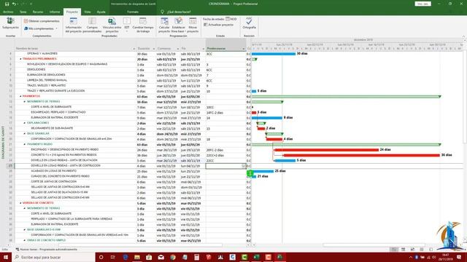Collapse the TRABAJOS PRELIMINARES summary task
467x262 pixels.
(20, 59)
